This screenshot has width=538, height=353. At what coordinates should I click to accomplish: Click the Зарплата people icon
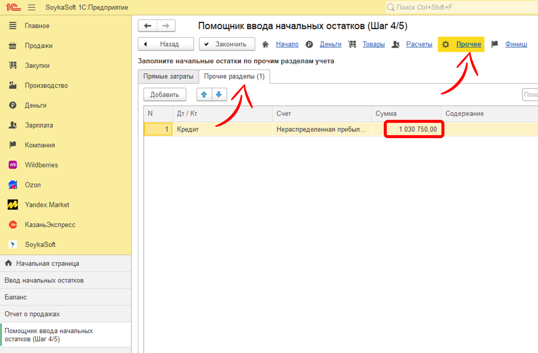click(12, 125)
